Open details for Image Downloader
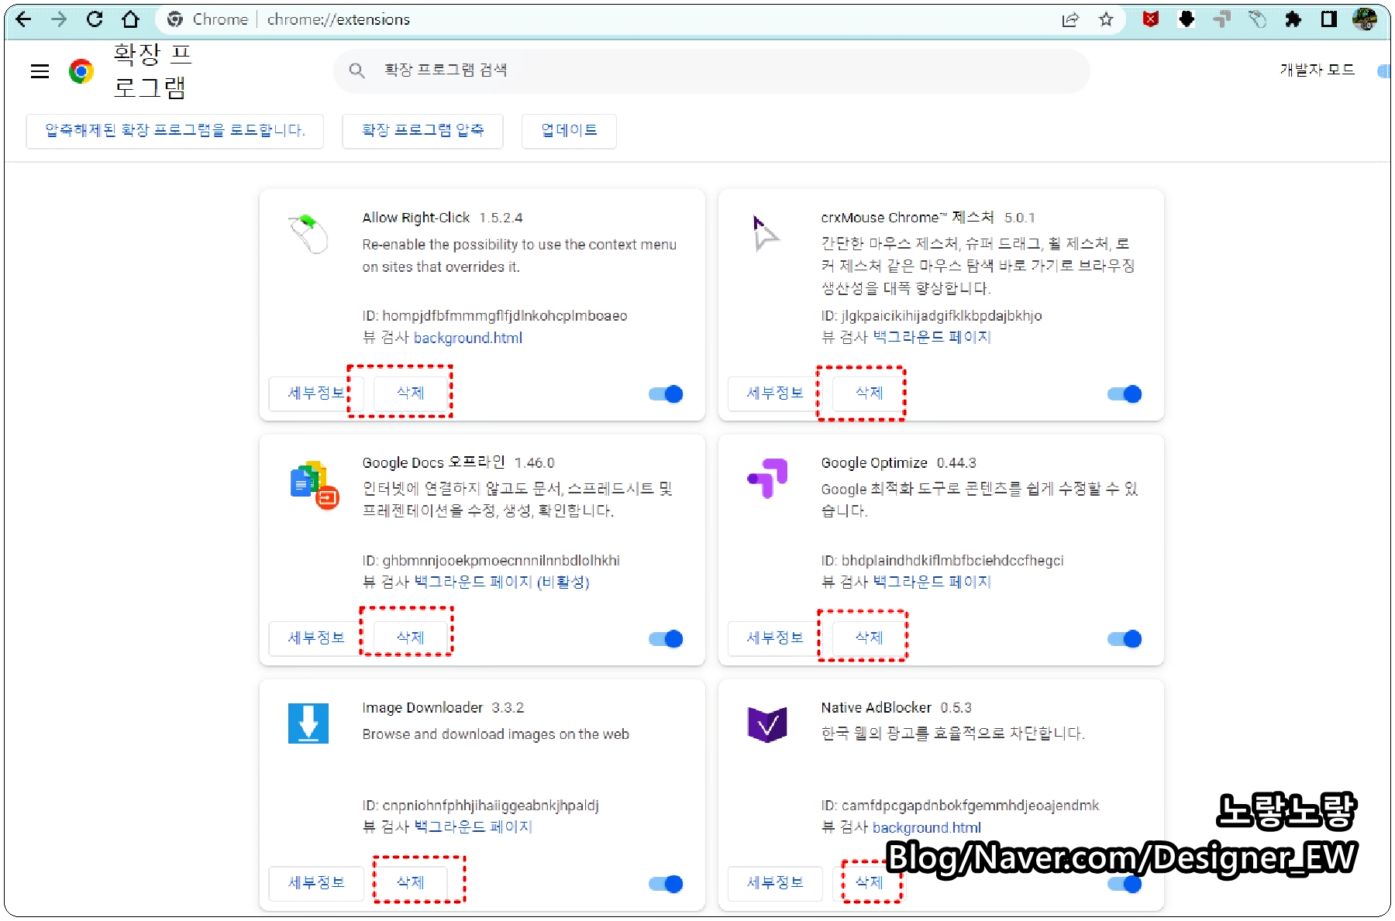Image resolution: width=1395 pixels, height=921 pixels. (316, 883)
